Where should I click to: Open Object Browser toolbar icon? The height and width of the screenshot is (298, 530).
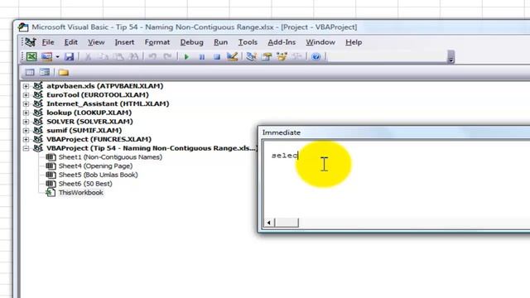point(282,56)
